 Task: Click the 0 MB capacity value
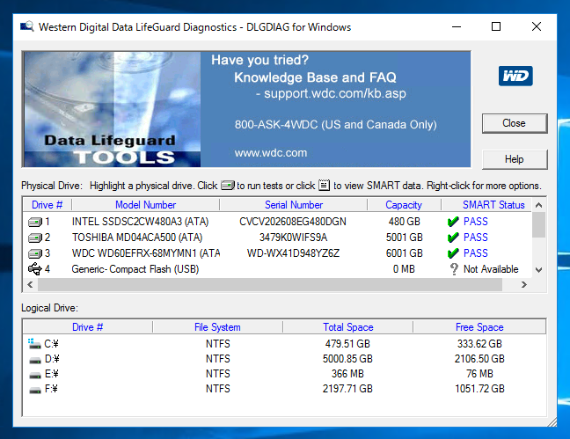click(404, 269)
